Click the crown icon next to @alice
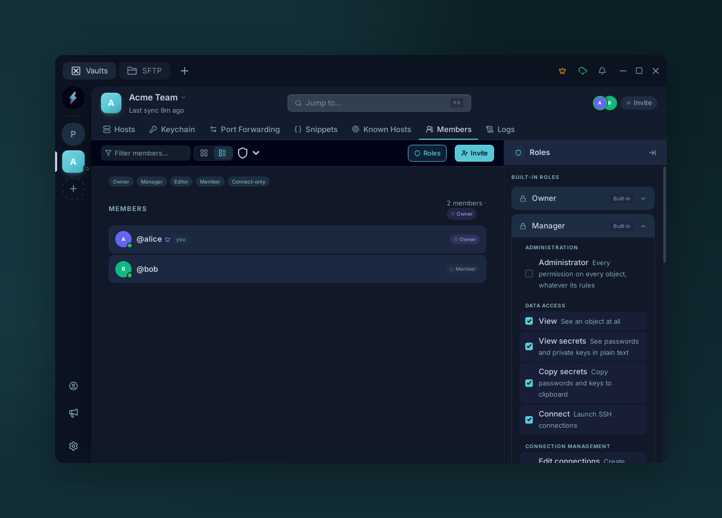The image size is (722, 518). click(x=167, y=240)
